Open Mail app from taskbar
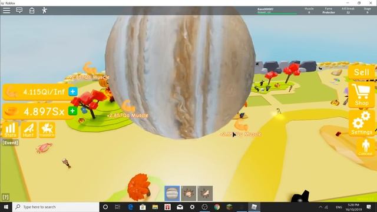377x212 pixels. pos(180,207)
